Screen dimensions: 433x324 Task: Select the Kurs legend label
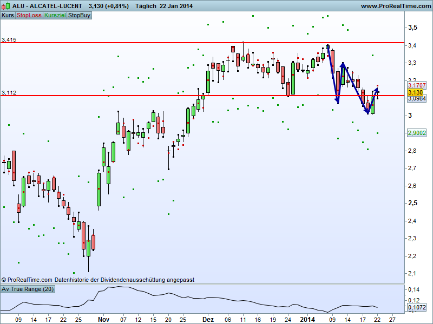[8, 15]
